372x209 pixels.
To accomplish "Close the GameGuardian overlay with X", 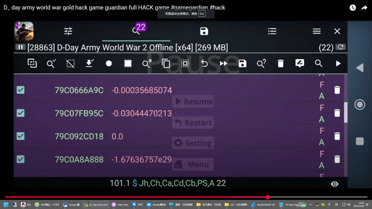I will coord(337,31).
